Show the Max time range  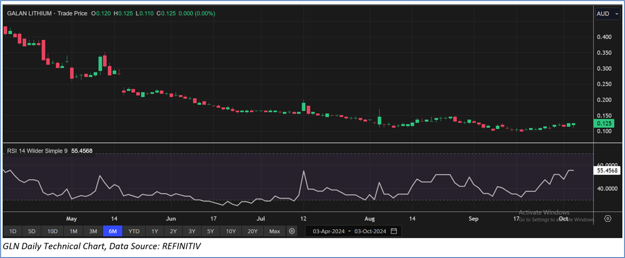click(x=274, y=231)
